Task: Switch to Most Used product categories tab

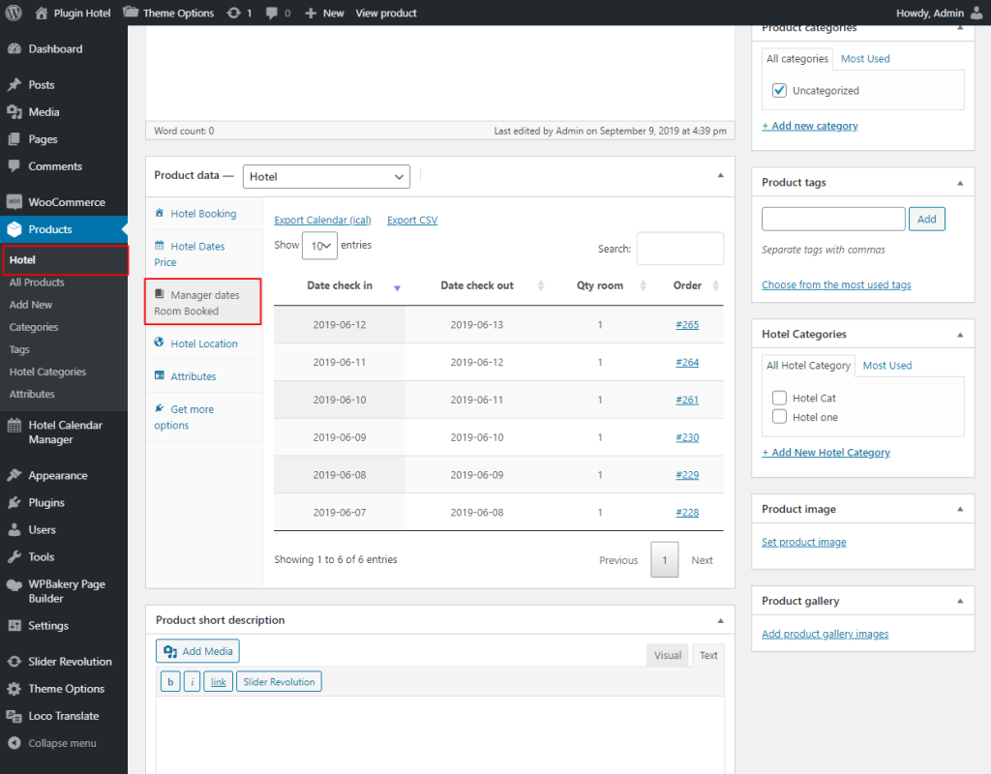Action: [x=865, y=59]
